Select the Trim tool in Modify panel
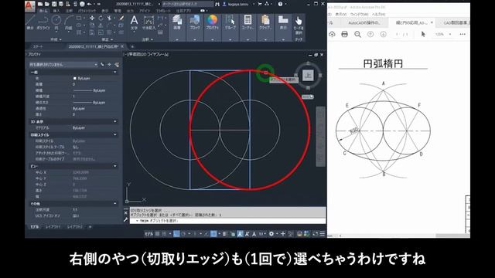This screenshot has height=278, width=495. coord(110,18)
